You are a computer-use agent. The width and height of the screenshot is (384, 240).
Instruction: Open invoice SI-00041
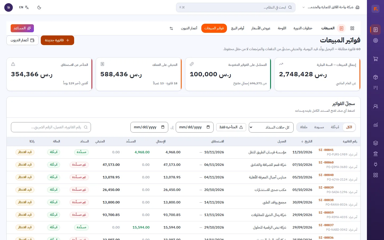pos(326,150)
